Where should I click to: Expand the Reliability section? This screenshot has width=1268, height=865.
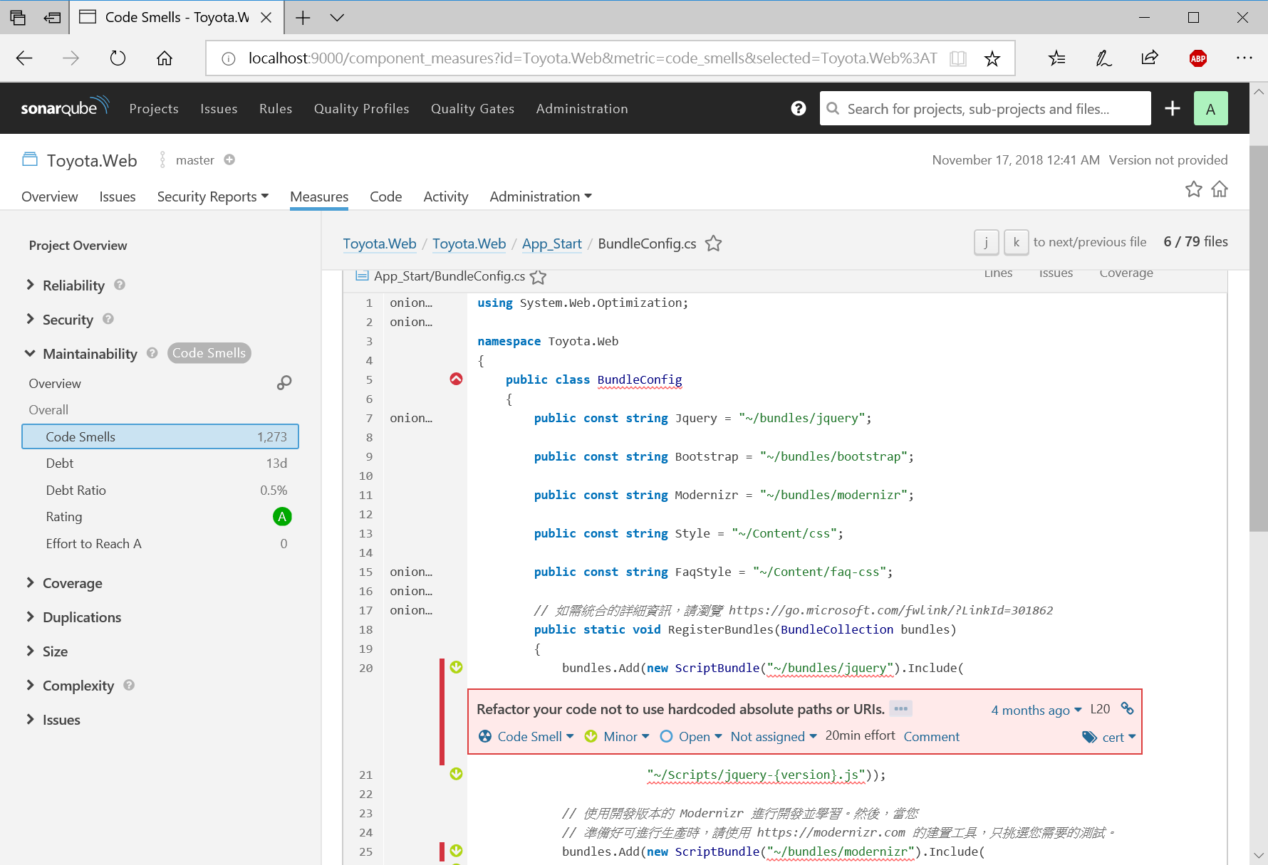(x=66, y=285)
